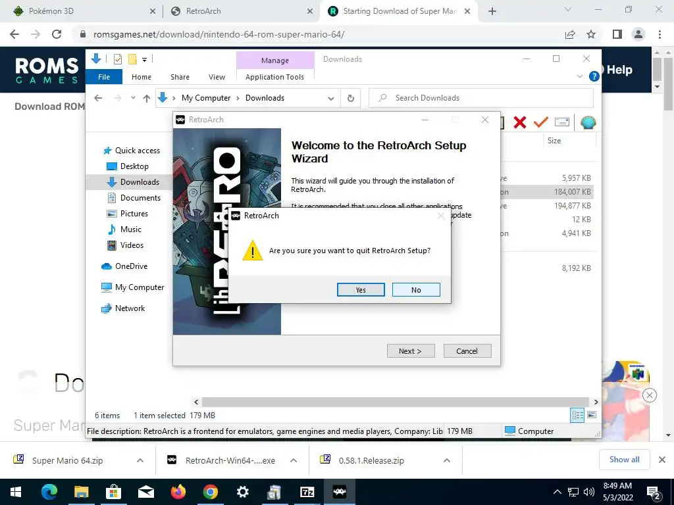
Task: Open the Help link on ROMs Games
Action: [619, 70]
